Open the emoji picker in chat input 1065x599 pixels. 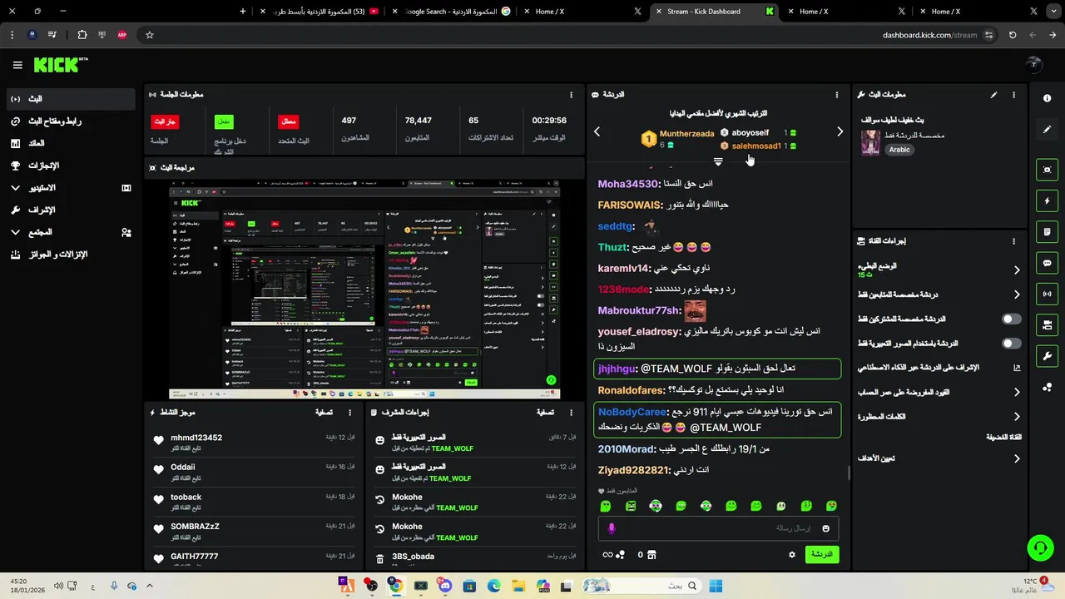pos(825,528)
